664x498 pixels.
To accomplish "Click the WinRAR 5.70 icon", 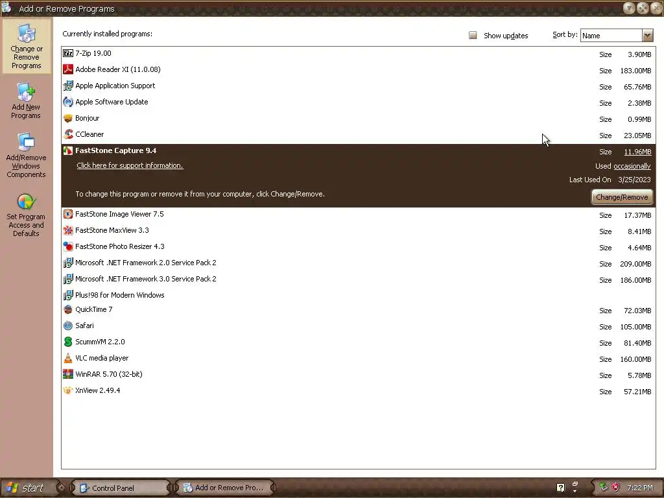I will 67,374.
